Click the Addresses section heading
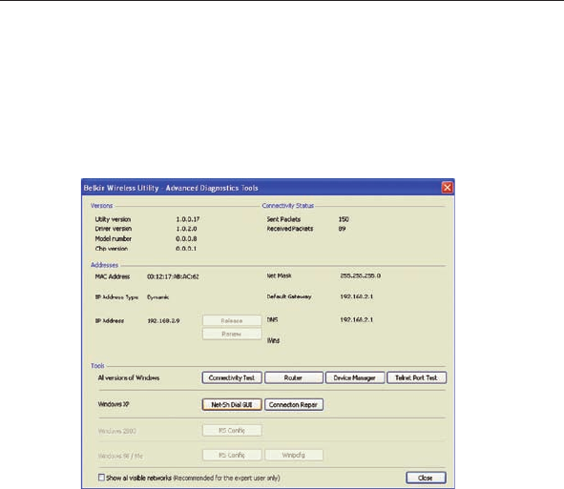 click(104, 265)
